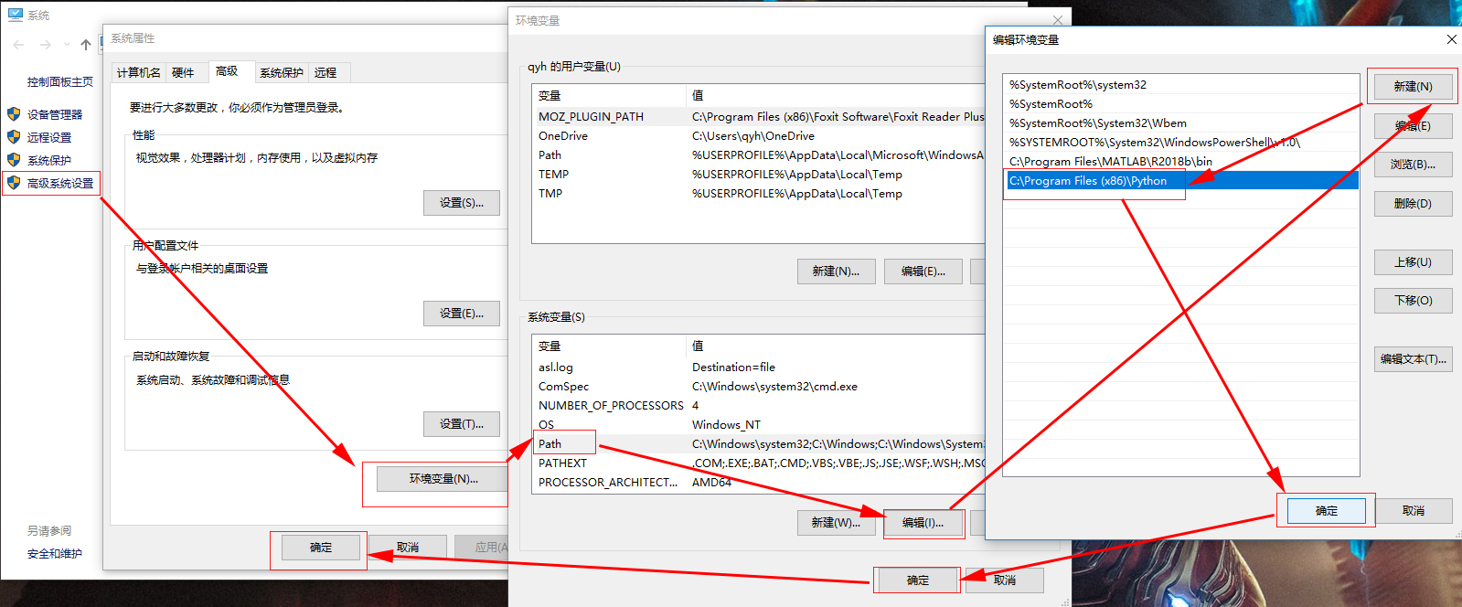The height and width of the screenshot is (607, 1462).
Task: Select system Path variable row
Action: pos(758,443)
